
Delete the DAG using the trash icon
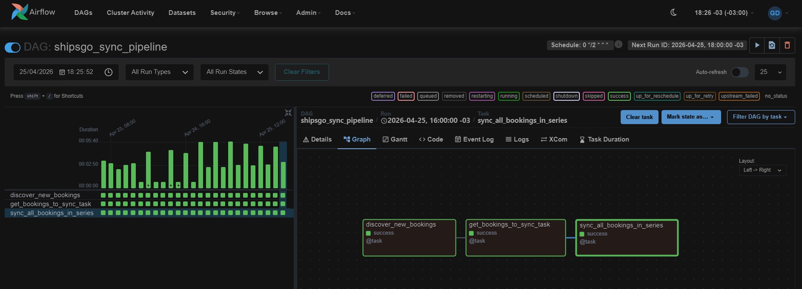click(x=787, y=45)
